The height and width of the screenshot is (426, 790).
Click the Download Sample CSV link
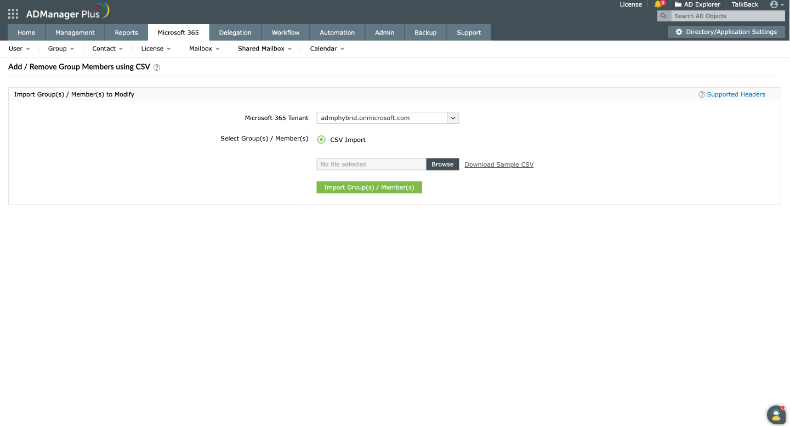click(499, 164)
